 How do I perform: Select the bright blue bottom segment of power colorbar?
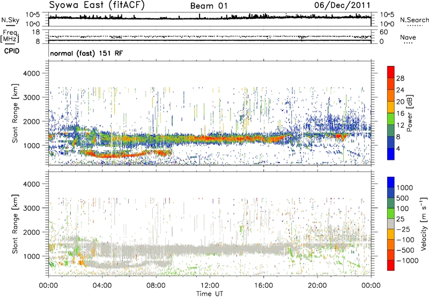pos(391,154)
